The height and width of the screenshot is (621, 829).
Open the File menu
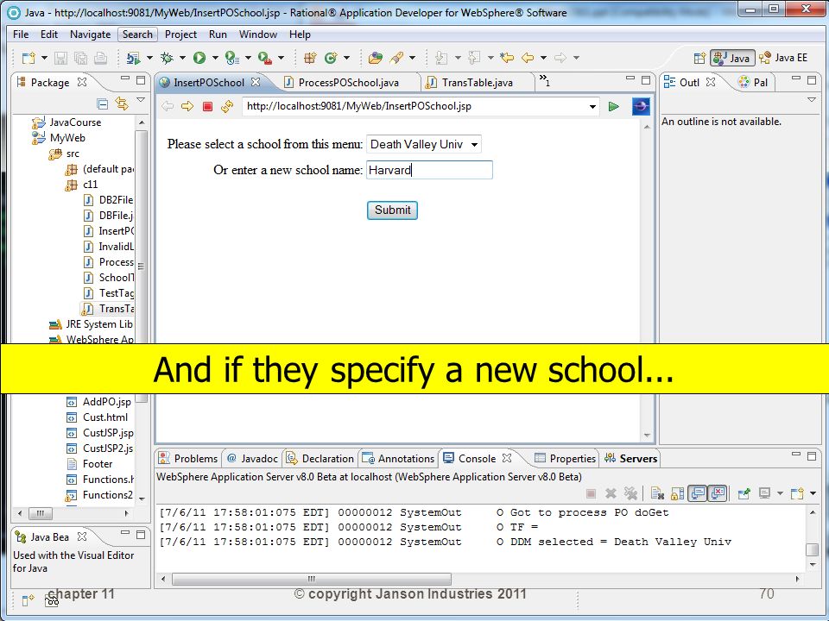[x=21, y=34]
